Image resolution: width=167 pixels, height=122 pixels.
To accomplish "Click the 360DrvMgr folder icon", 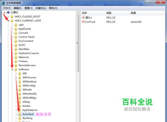I will tap(20, 85).
